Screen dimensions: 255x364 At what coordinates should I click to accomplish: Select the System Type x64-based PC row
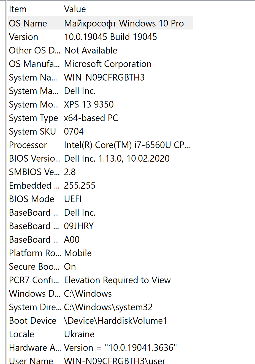[x=101, y=118]
